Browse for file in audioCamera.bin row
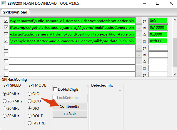 [139, 28]
